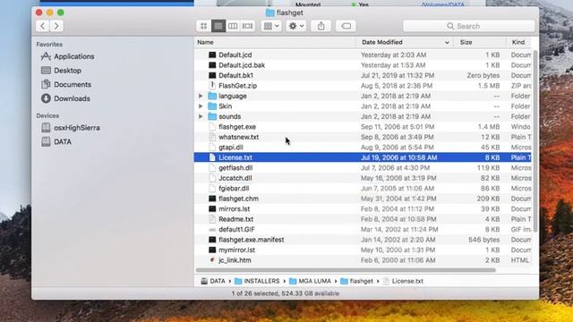The height and width of the screenshot is (322, 573).
Task: Open Desktop in the sidebar
Action: tap(61, 70)
